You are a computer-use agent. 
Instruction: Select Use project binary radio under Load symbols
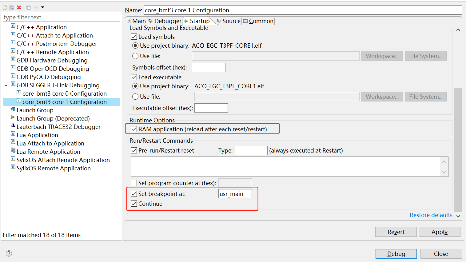135,46
